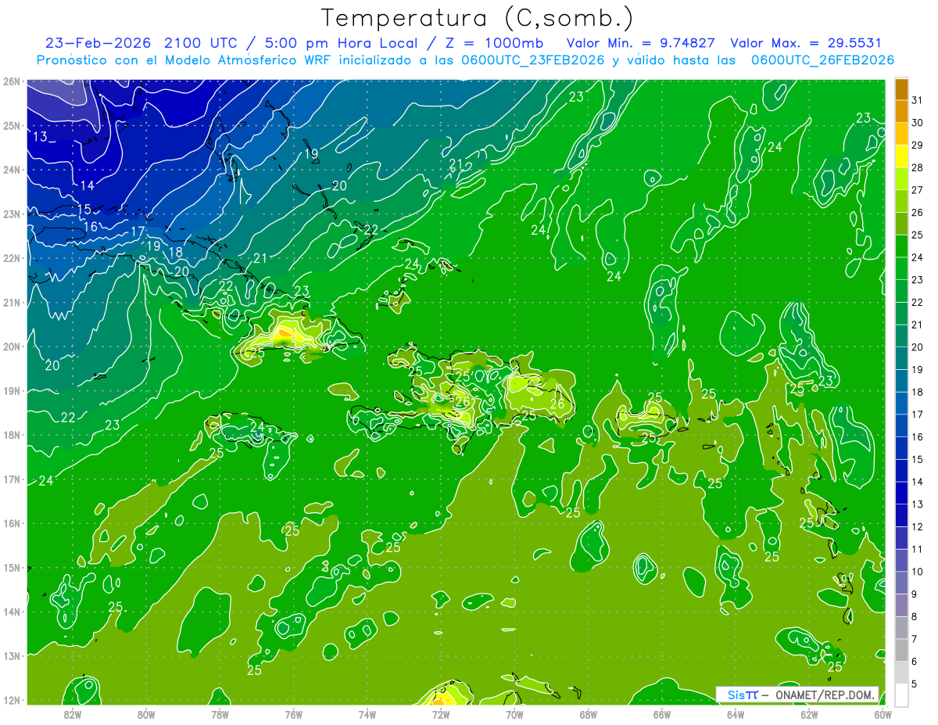938x725 pixels.
Task: Click the yellow swatch between 28 and 29
Action: (x=901, y=157)
